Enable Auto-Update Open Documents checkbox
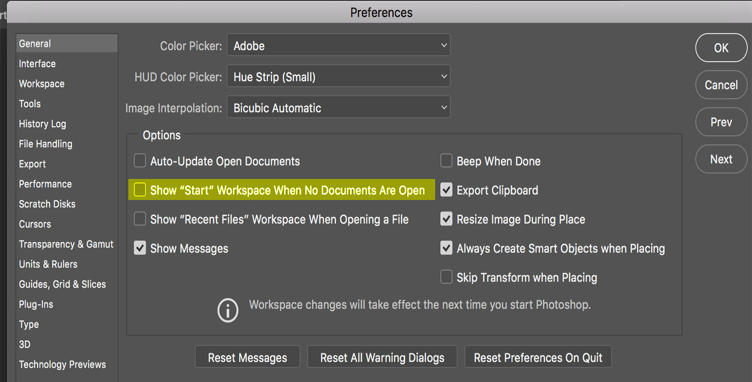This screenshot has width=752, height=382. coord(140,161)
